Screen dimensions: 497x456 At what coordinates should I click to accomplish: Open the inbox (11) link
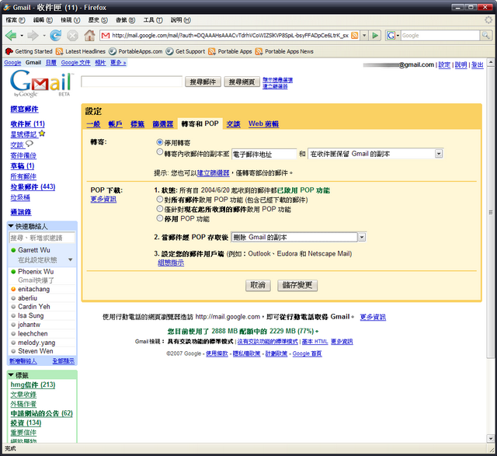[28, 124]
